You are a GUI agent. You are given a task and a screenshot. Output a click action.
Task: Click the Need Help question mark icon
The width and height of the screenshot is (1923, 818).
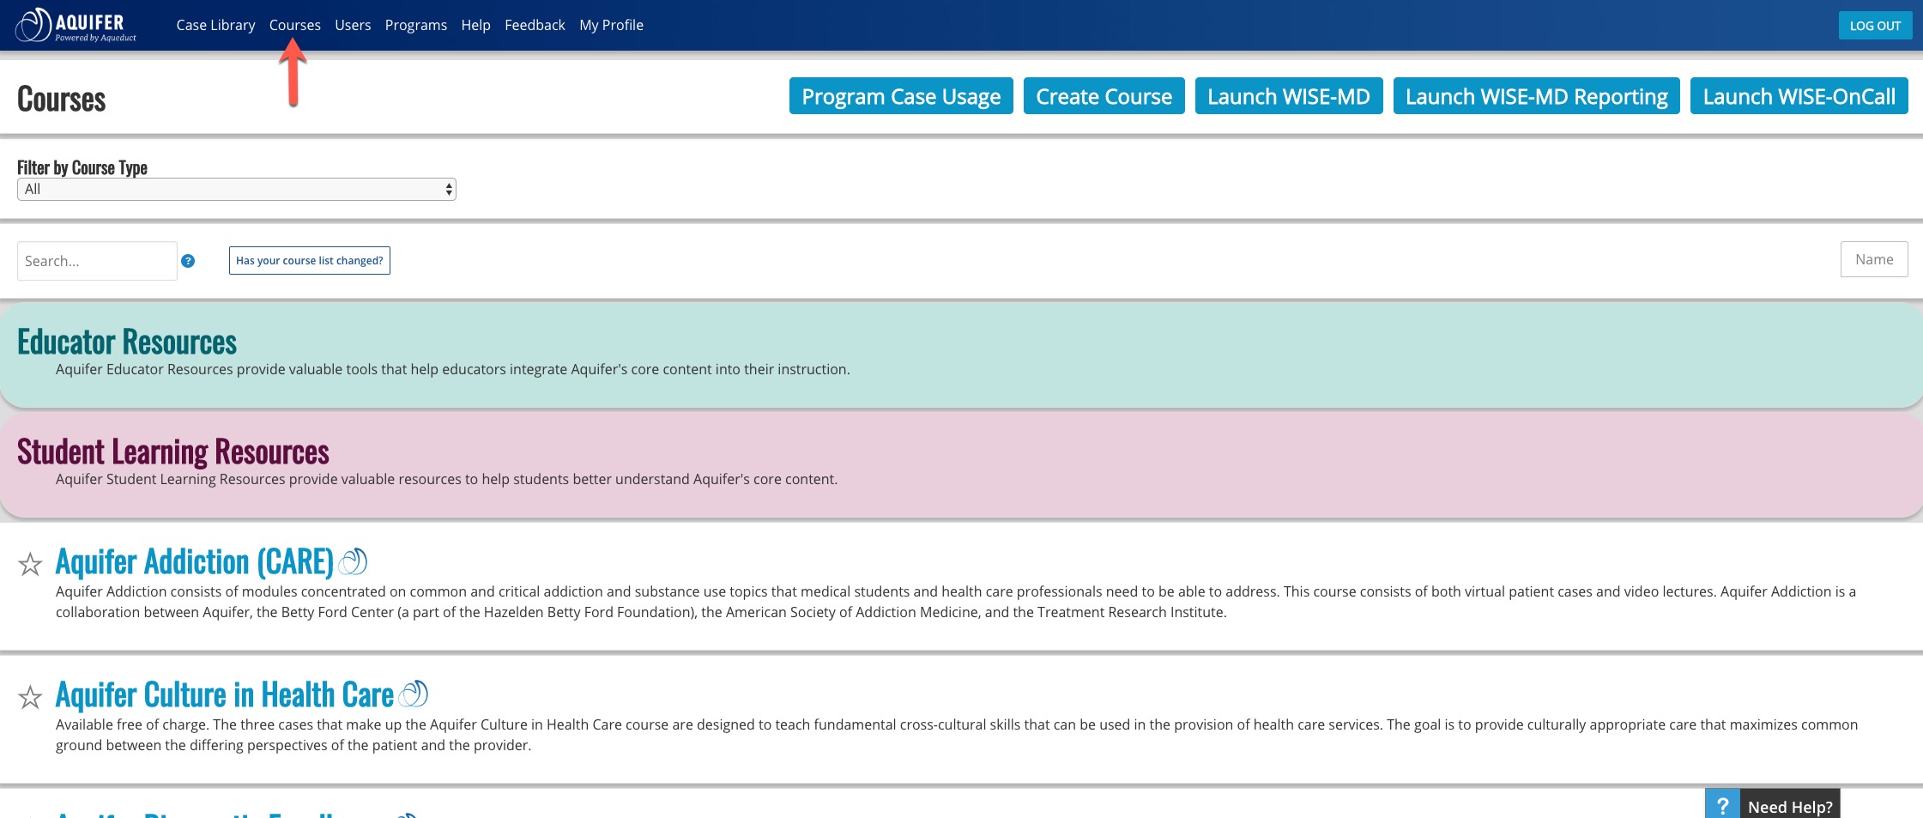pos(1721,806)
